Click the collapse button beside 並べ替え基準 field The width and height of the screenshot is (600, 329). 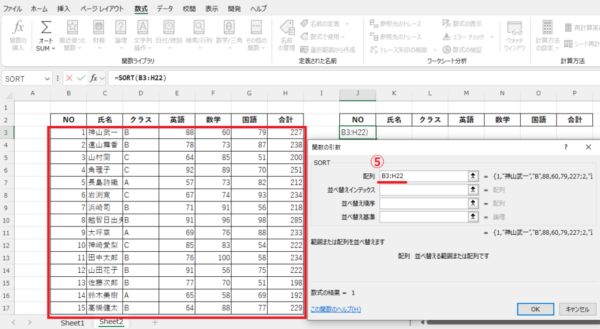[473, 217]
